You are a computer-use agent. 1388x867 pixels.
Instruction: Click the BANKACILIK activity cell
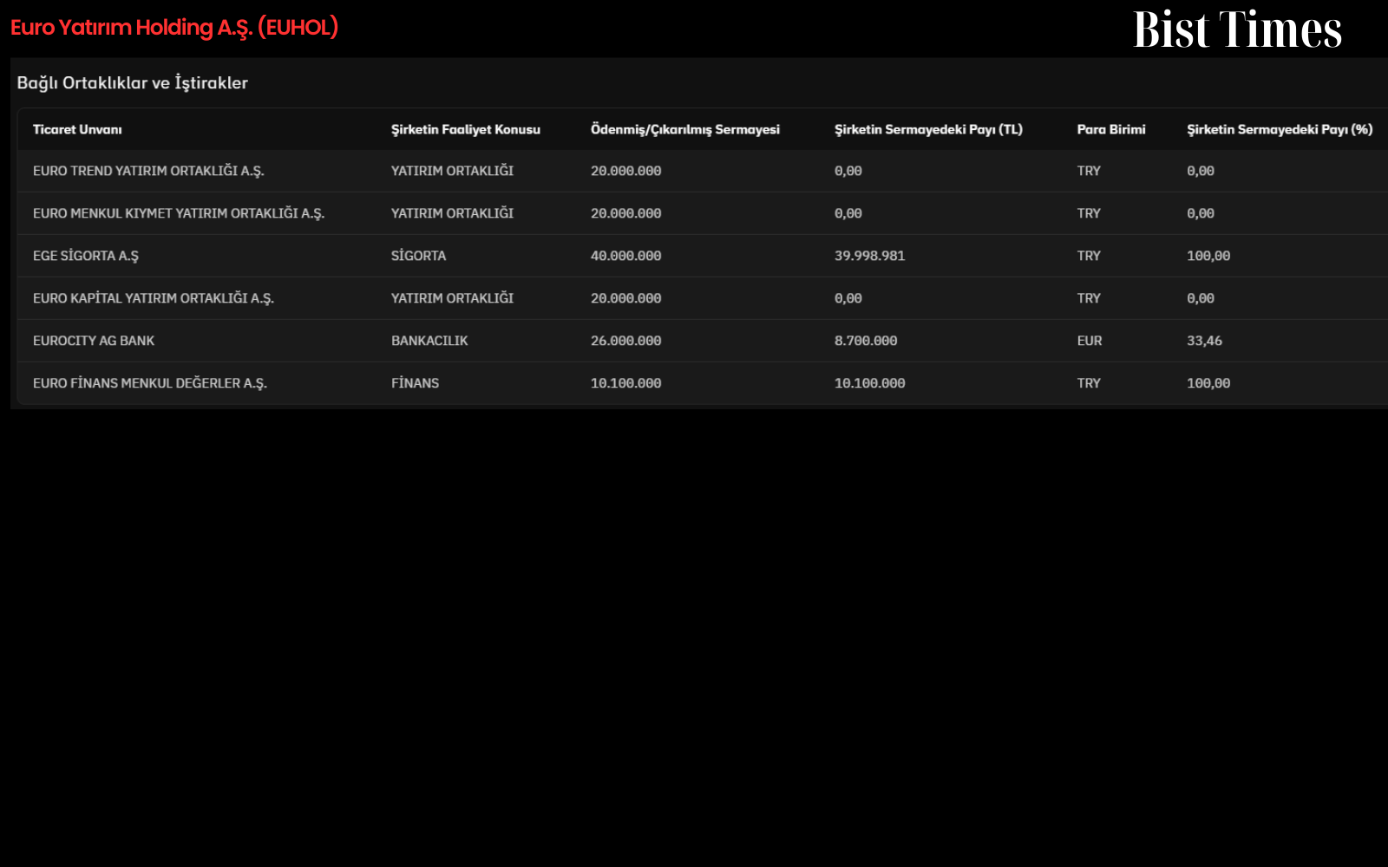tap(429, 341)
